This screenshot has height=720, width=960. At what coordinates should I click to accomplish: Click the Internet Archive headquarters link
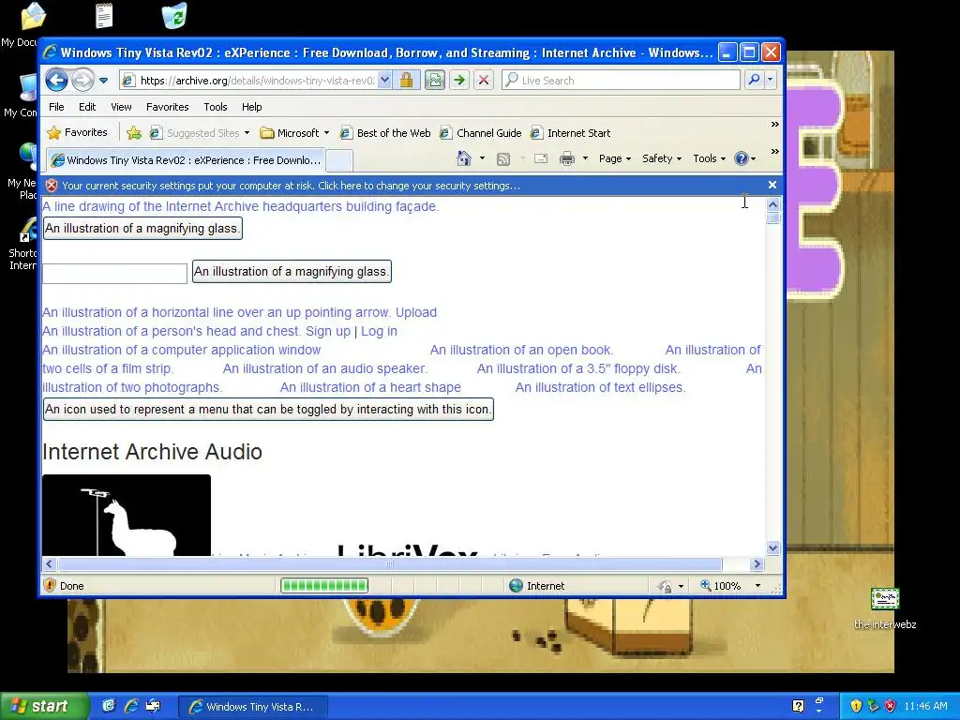pyautogui.click(x=241, y=206)
